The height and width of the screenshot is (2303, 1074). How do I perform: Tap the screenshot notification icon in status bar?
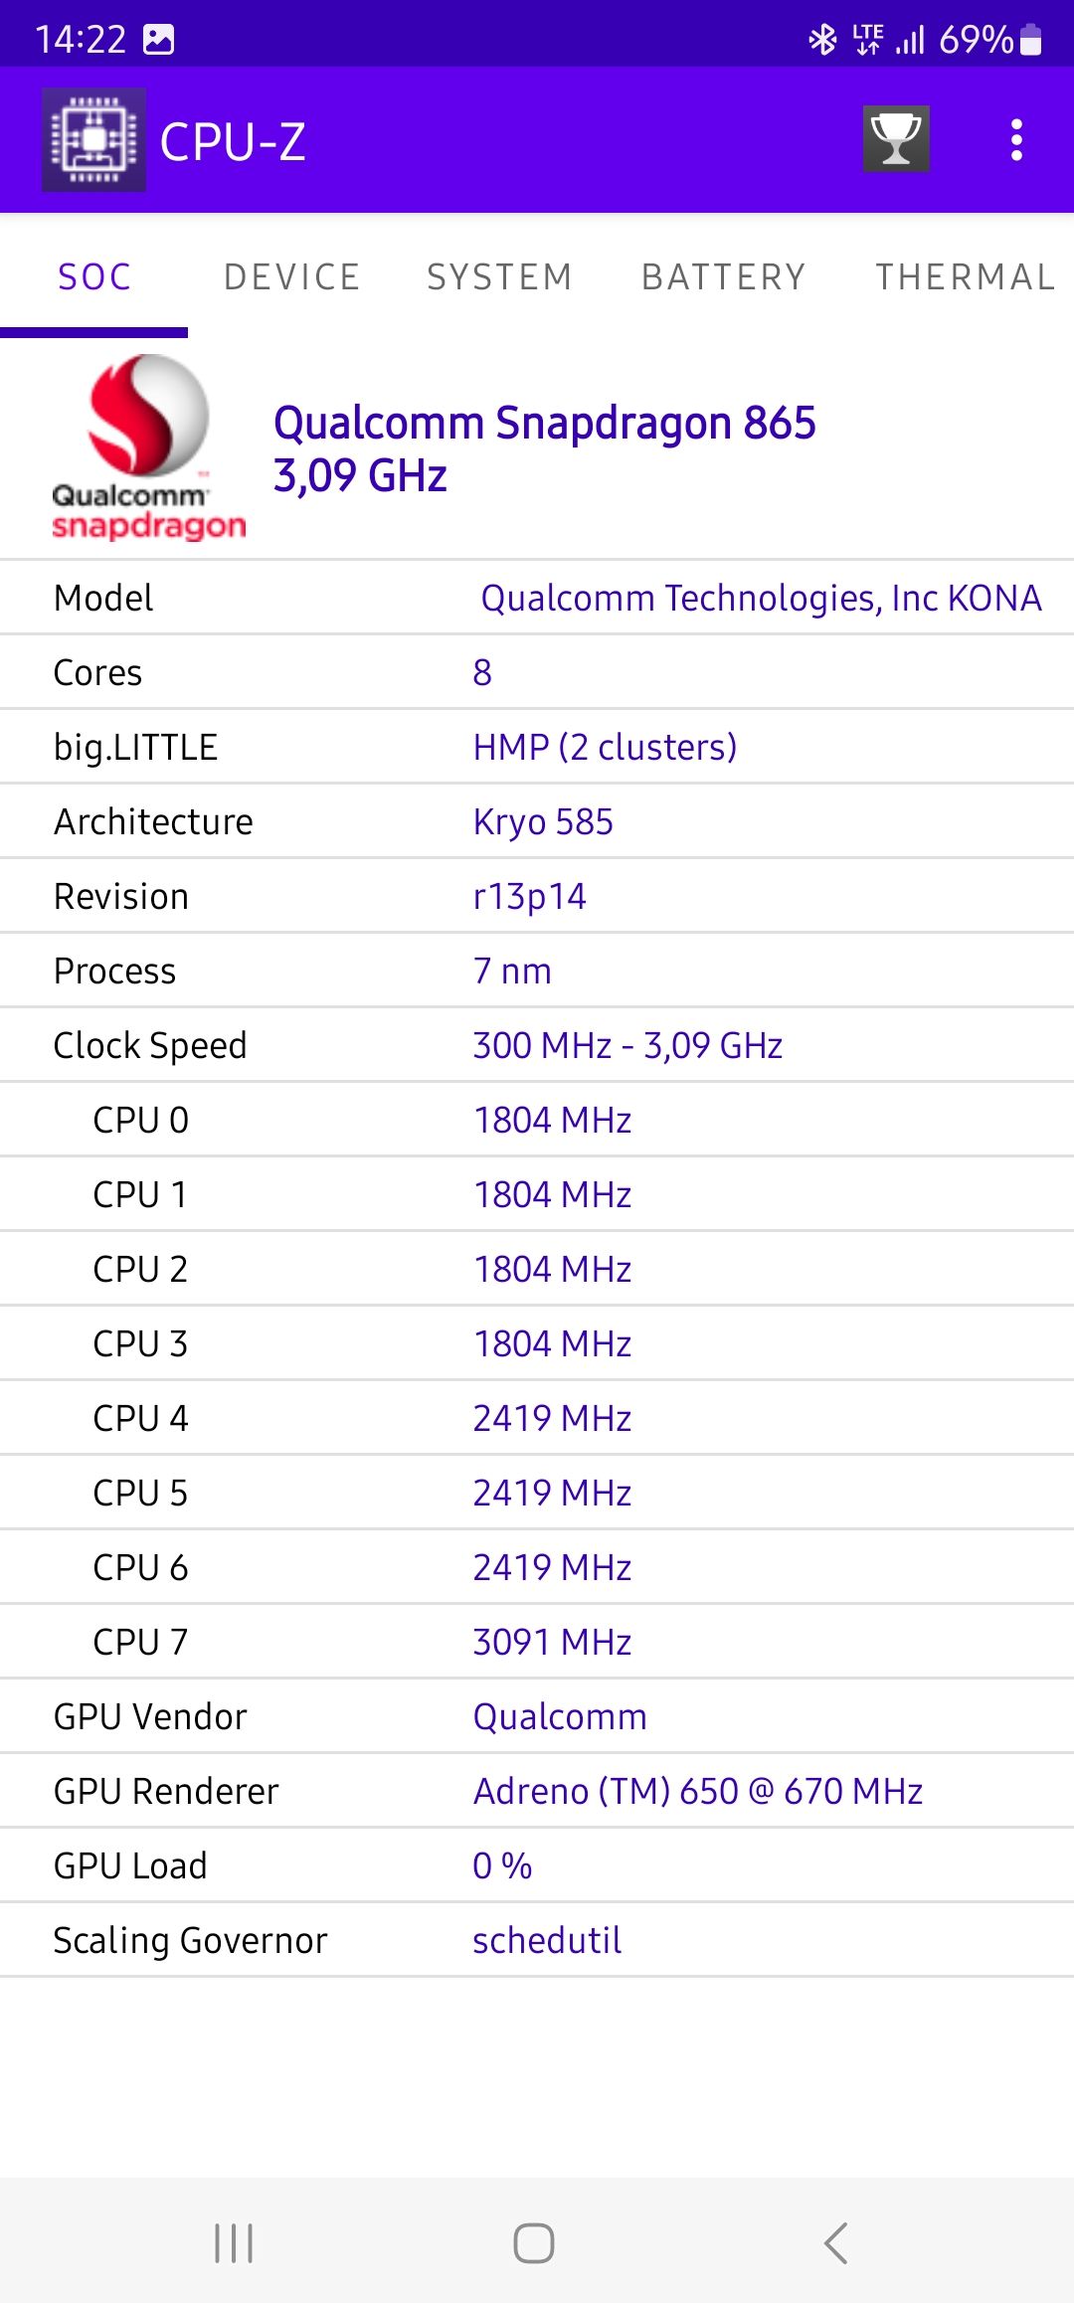[x=159, y=40]
